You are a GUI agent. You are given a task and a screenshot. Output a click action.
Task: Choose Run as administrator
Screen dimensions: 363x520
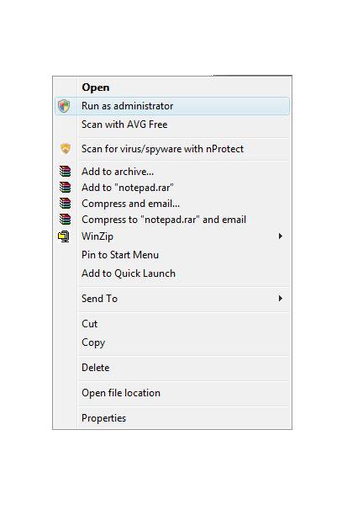point(172,106)
